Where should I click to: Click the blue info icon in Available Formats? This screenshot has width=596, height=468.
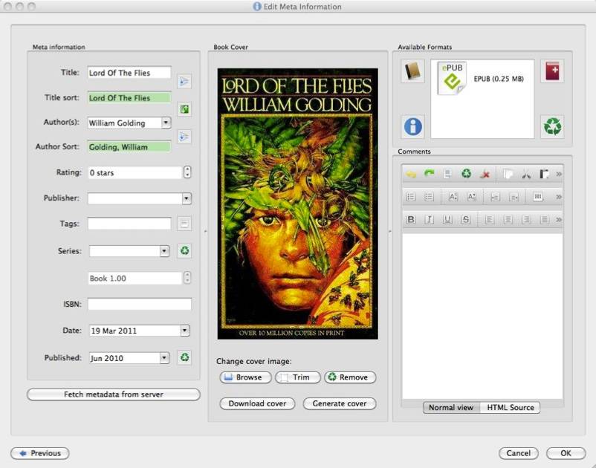[413, 126]
